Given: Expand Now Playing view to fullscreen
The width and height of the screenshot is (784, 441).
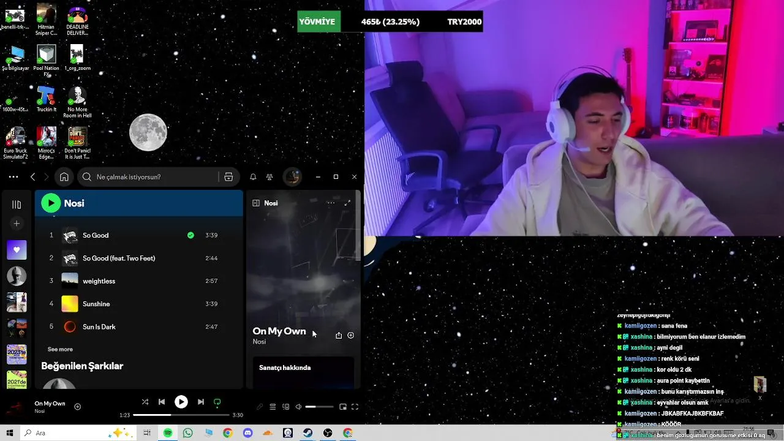Looking at the screenshot, I should tap(347, 203).
